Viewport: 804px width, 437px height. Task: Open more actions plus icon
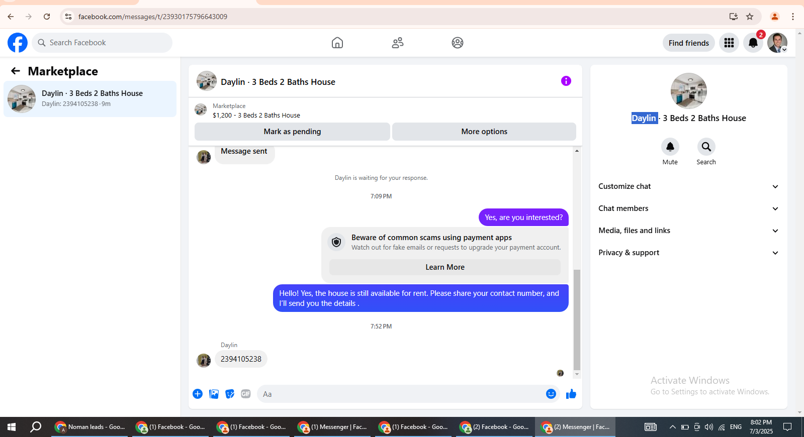(x=198, y=394)
